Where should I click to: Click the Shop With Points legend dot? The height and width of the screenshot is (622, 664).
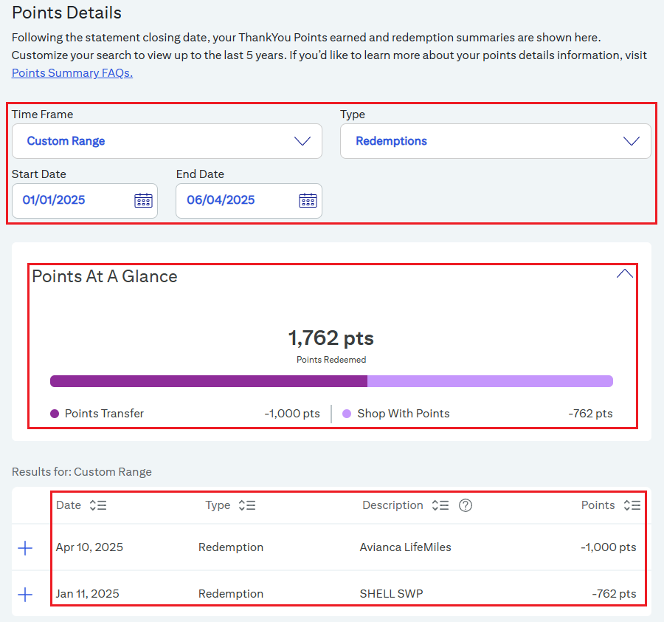(347, 414)
